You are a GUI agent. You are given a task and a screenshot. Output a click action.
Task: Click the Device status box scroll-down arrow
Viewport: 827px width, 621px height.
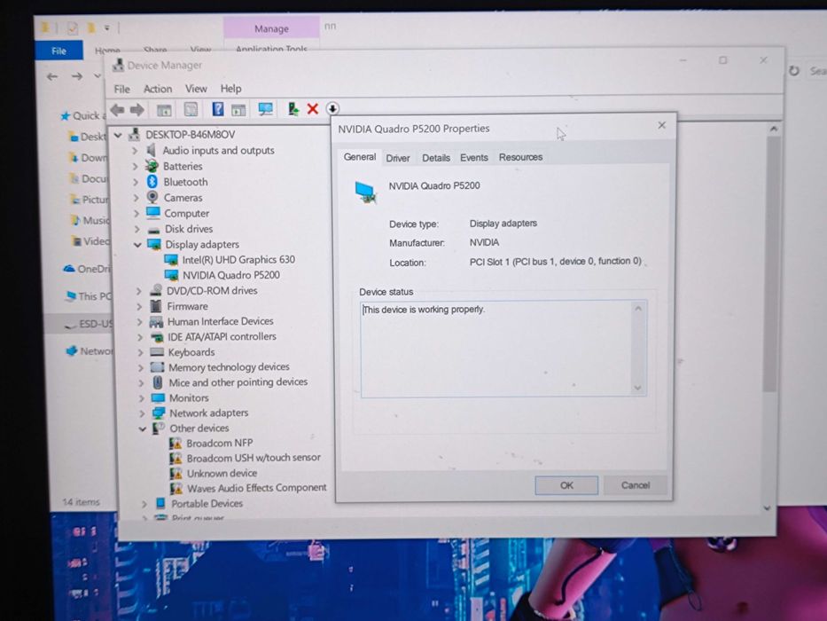tap(638, 389)
